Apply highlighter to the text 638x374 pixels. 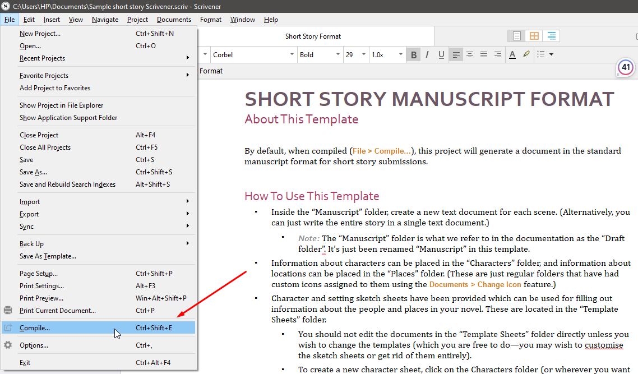point(526,54)
